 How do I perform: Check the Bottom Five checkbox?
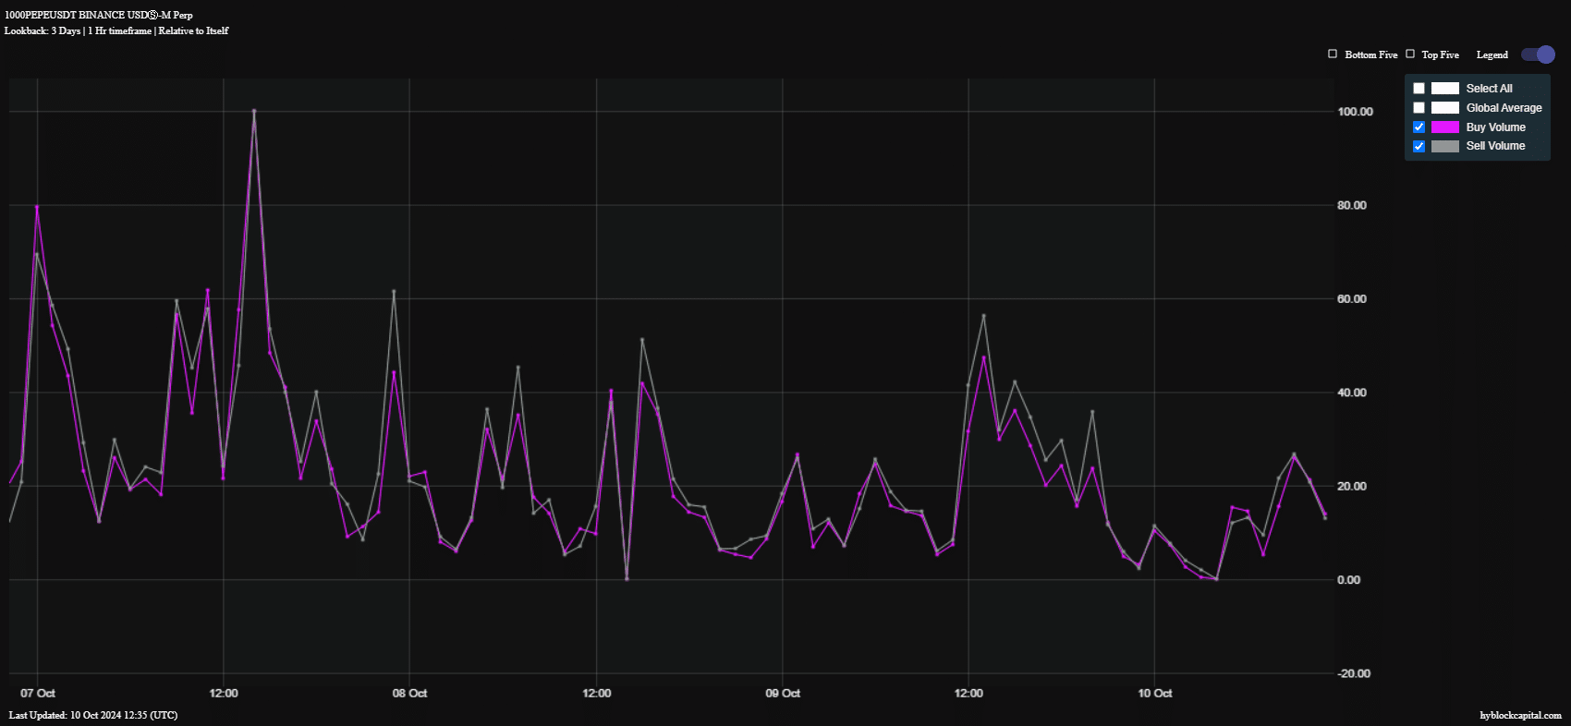1333,54
